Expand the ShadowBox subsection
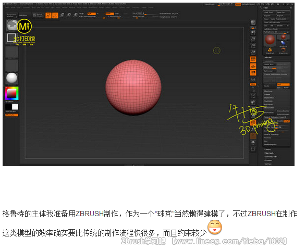The width and height of the screenshot is (306, 250). [x=268, y=98]
